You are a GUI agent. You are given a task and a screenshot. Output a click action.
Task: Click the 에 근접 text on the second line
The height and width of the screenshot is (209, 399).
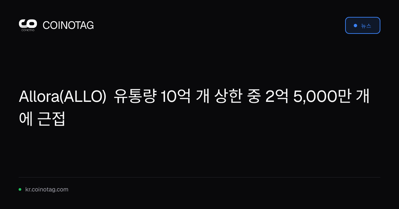click(42, 119)
